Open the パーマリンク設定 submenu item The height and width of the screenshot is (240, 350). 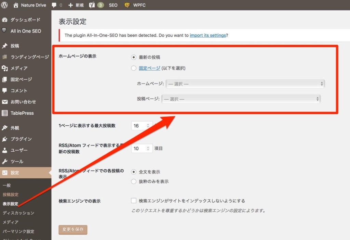pos(18,231)
